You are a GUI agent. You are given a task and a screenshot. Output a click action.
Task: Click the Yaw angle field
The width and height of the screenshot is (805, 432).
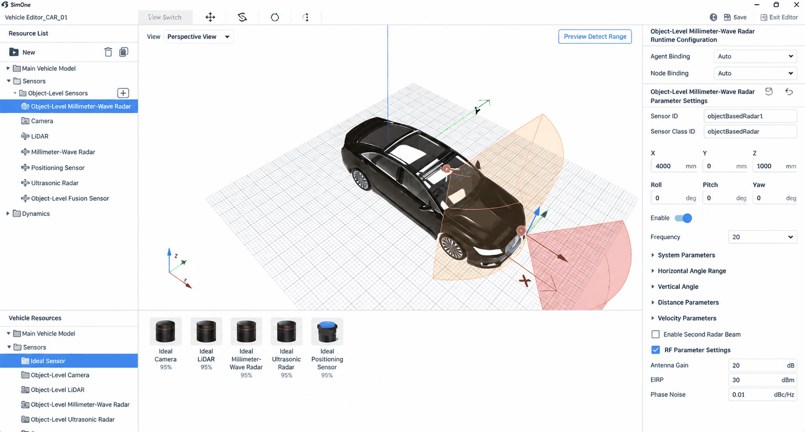774,198
